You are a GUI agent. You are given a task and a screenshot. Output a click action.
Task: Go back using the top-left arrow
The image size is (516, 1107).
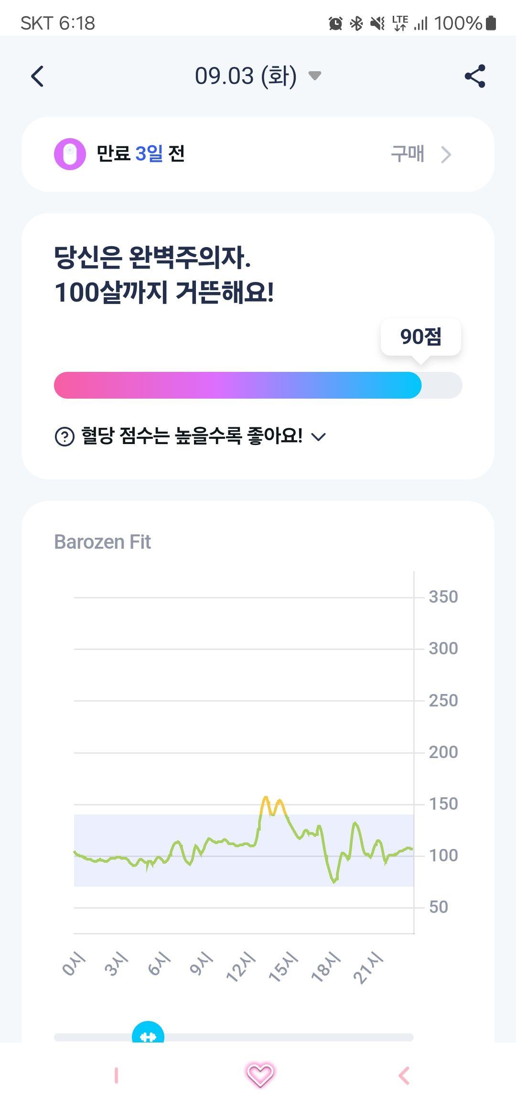coord(37,76)
